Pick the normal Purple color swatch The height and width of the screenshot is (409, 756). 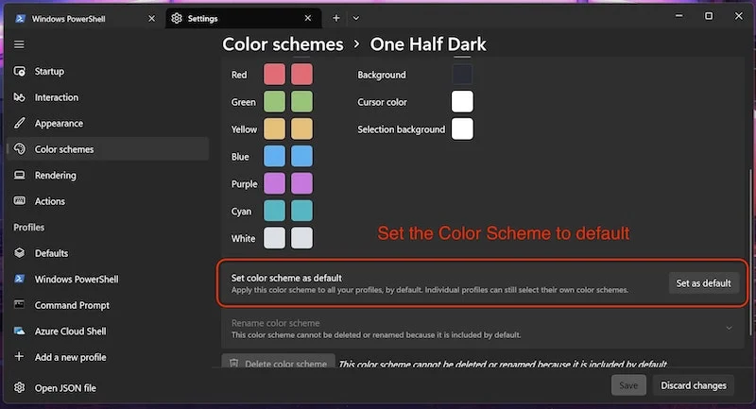274,183
